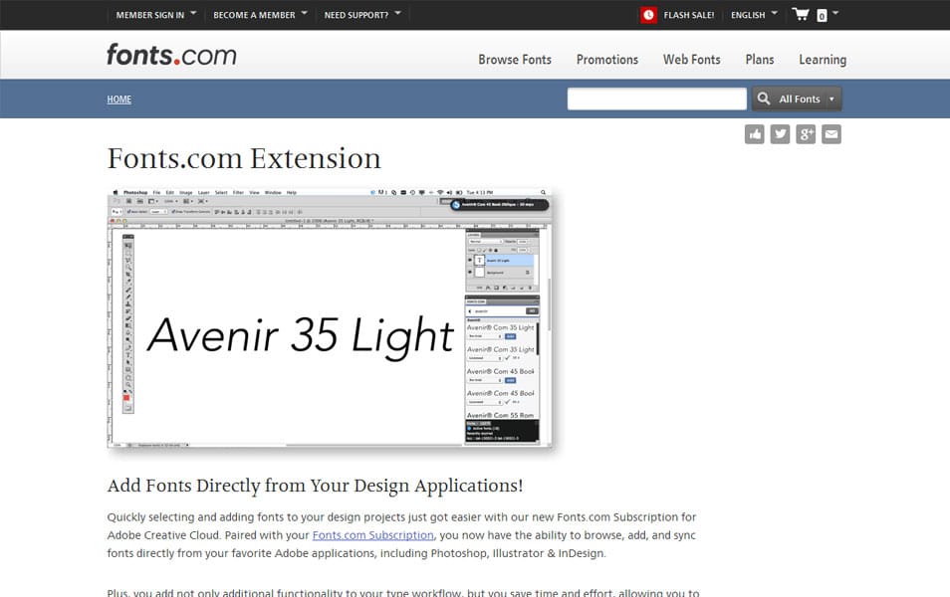
Task: Click the magnifying glass to search
Action: coord(764,99)
